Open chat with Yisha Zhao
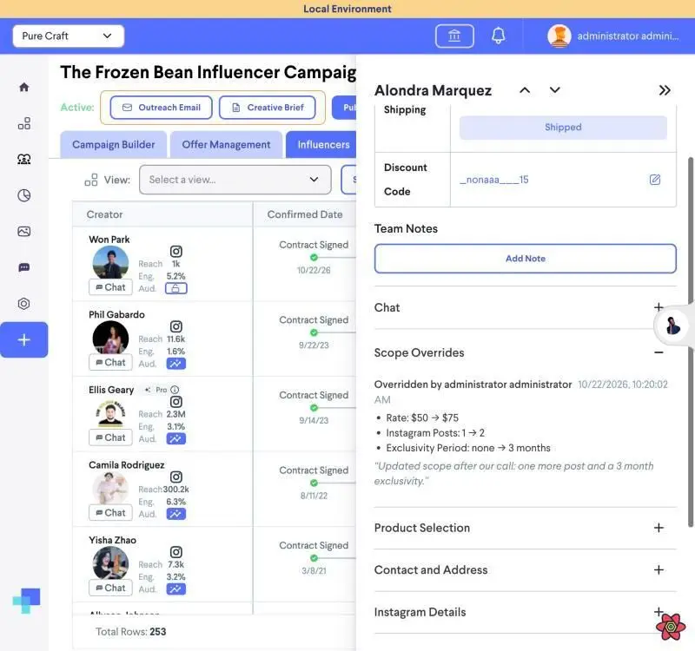695x651 pixels. click(x=110, y=589)
